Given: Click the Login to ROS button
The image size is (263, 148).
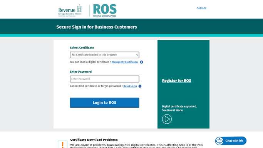Looking at the screenshot, I should tap(104, 103).
